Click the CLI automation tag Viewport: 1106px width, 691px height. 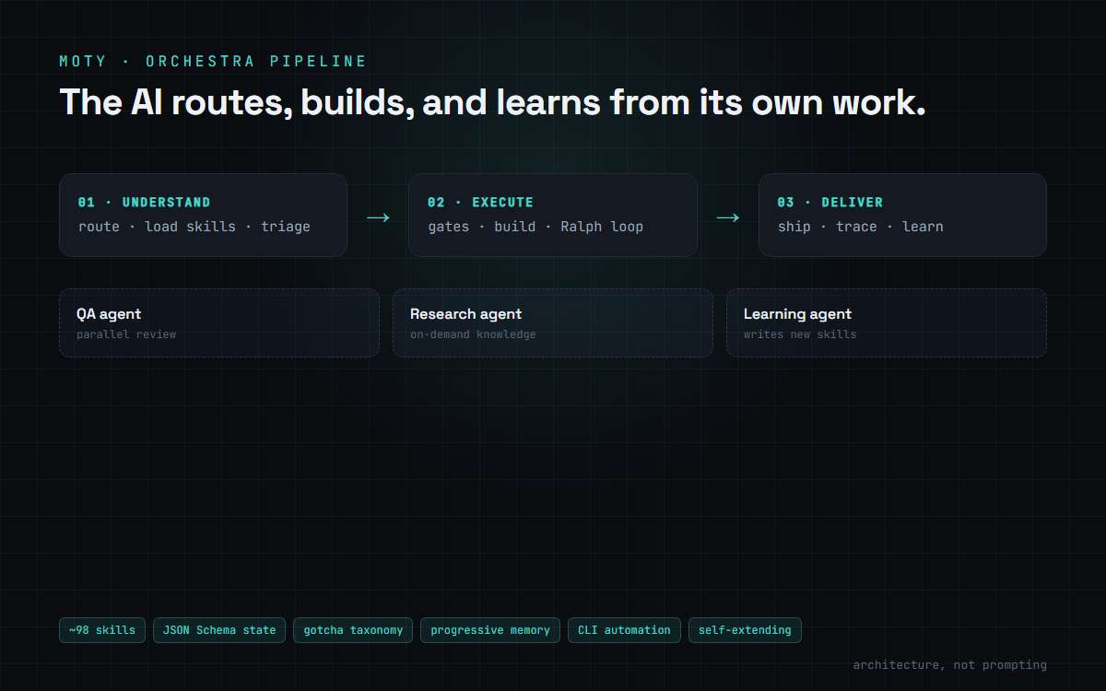tap(624, 630)
